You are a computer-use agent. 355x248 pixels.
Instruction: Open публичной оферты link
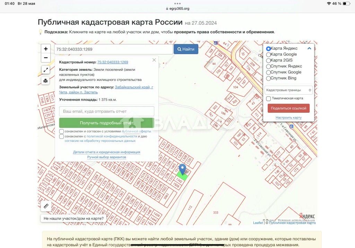click(x=136, y=131)
